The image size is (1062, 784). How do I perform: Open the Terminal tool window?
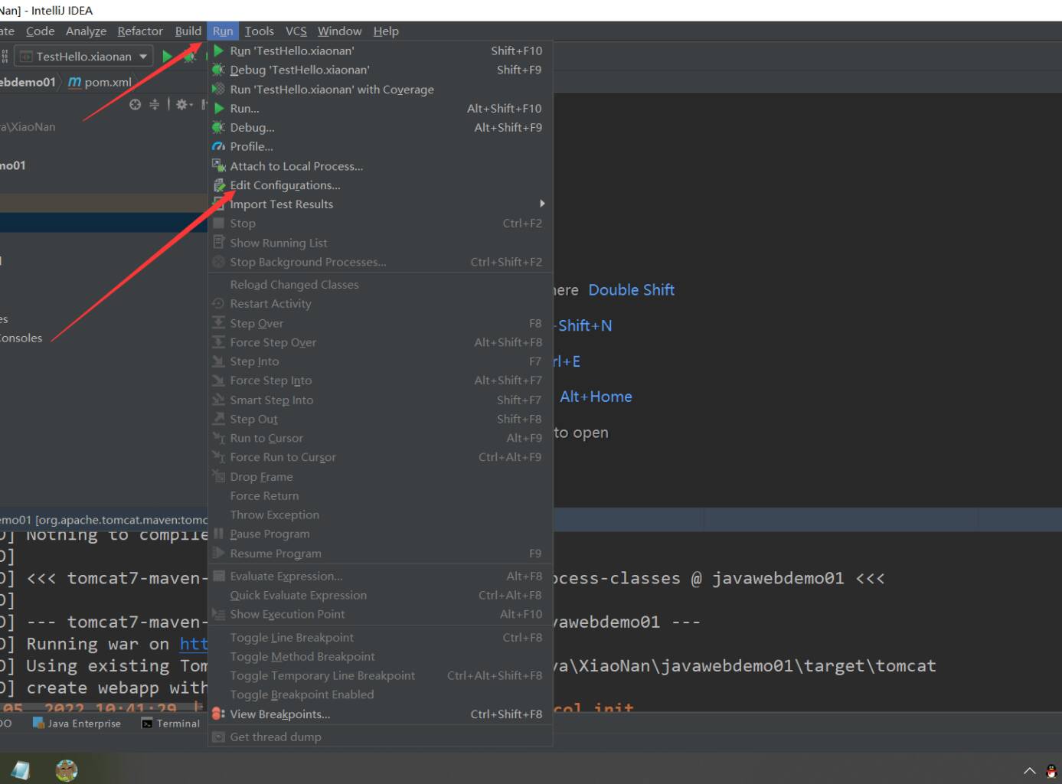[x=171, y=724]
